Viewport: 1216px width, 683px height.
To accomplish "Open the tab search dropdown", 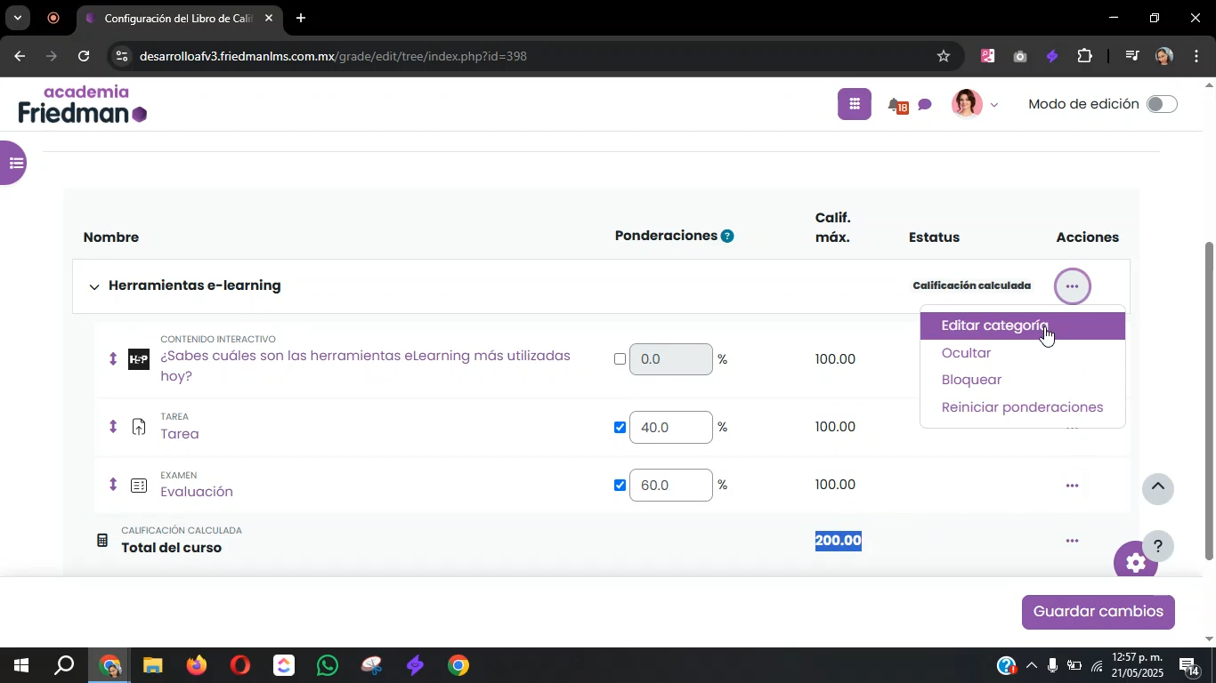I will point(17,18).
